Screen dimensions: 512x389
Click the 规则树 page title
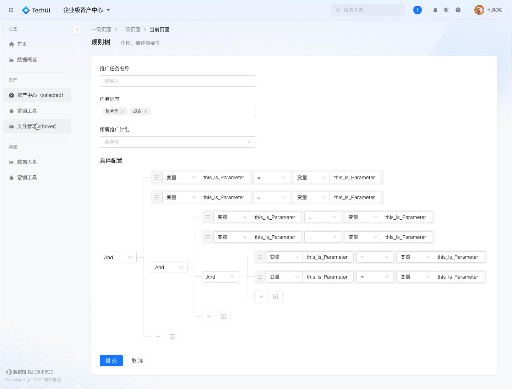(101, 42)
